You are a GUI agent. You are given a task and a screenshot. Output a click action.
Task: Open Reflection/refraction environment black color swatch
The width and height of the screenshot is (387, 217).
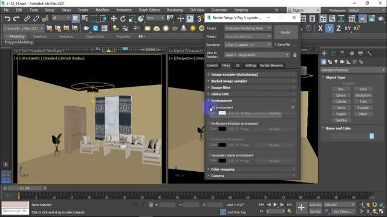coord(222,129)
